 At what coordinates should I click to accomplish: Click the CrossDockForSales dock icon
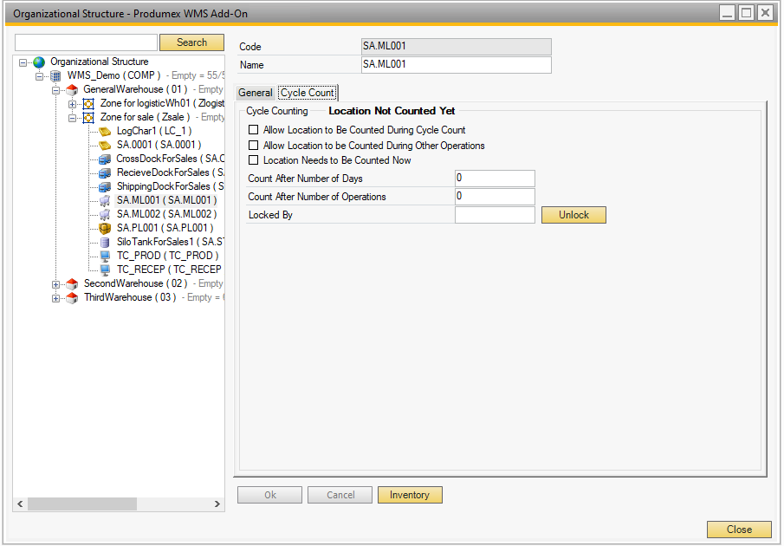click(x=105, y=159)
